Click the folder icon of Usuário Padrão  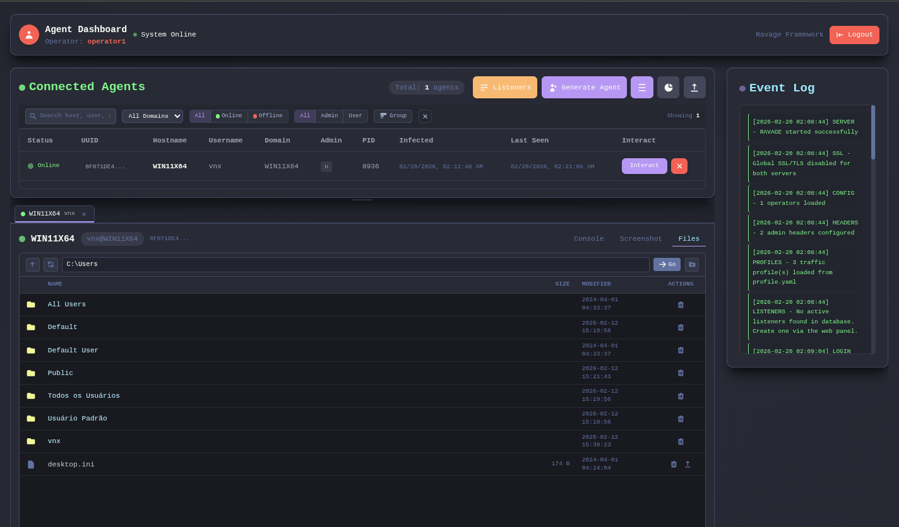31,419
